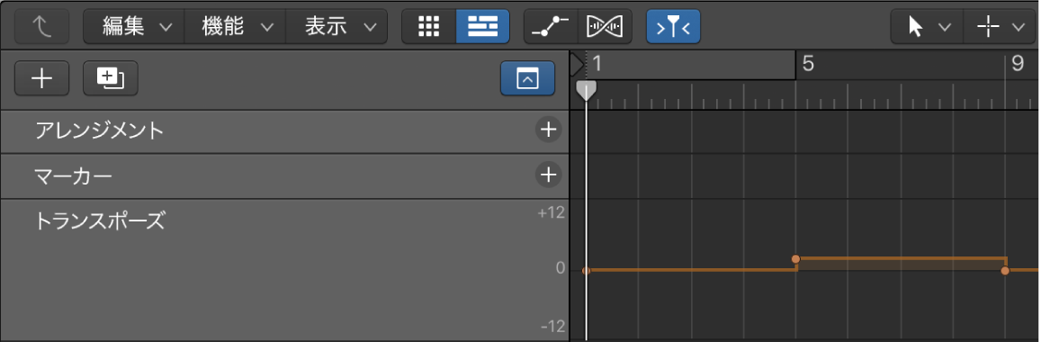Click the curved back arrow icon

pyautogui.click(x=41, y=27)
